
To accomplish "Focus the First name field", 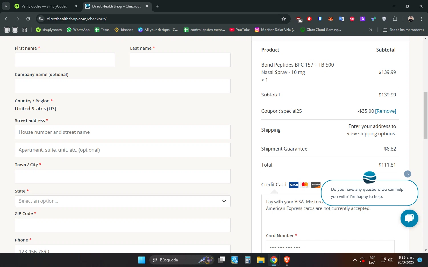I will 65,60.
